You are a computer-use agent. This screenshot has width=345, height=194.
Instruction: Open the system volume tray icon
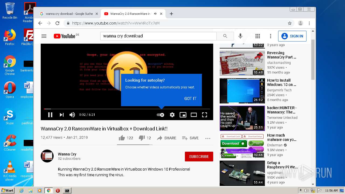pyautogui.click(x=306, y=190)
